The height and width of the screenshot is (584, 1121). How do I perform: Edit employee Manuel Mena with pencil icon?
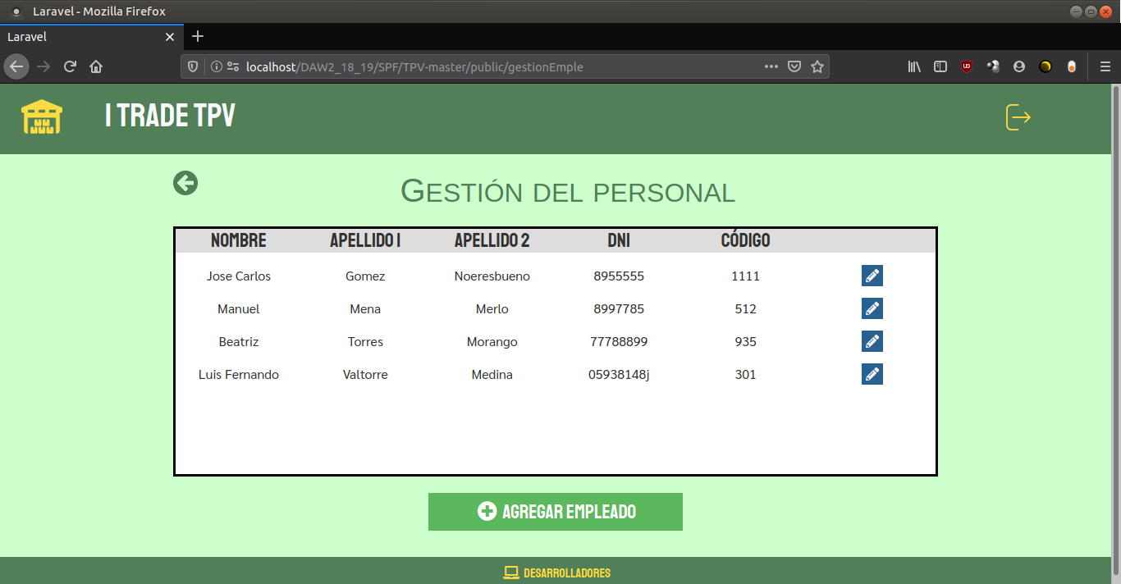[872, 308]
